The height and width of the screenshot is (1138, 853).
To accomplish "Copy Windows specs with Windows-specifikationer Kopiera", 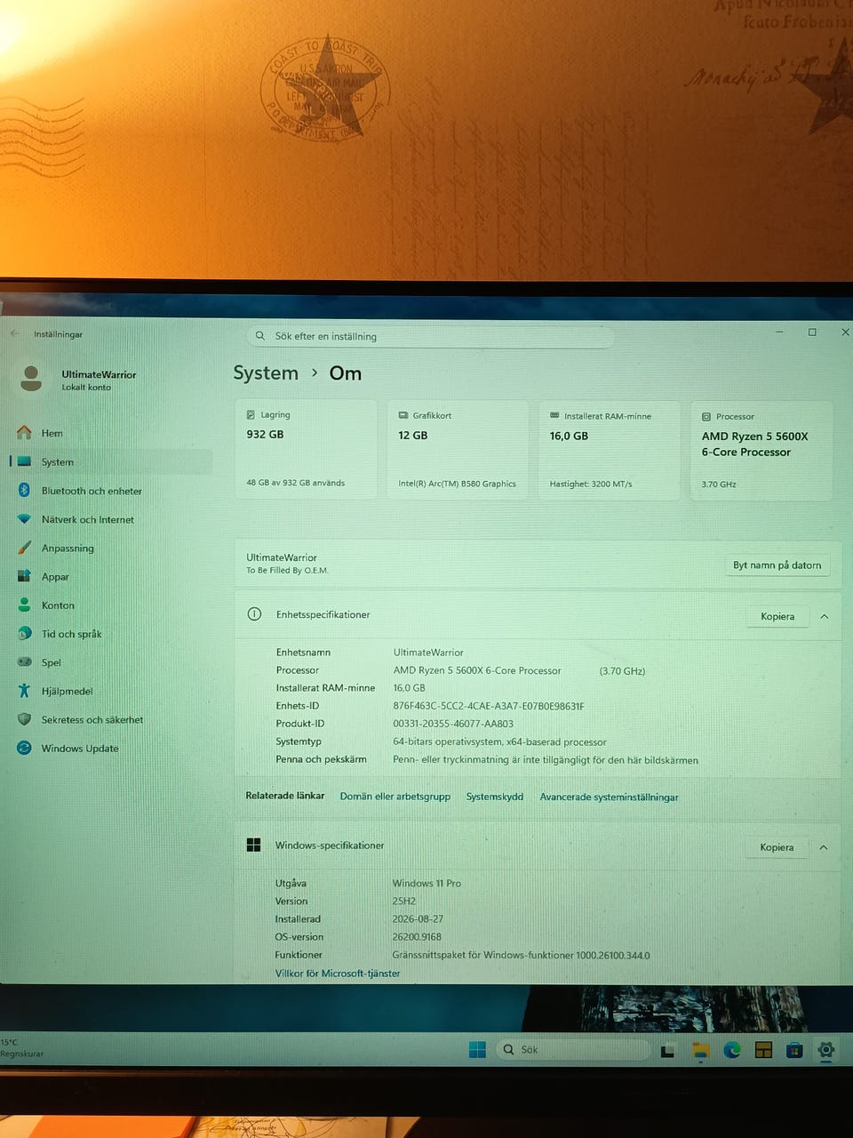I will coord(777,847).
